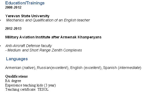Click Medium and Short Range Zenith Complexes
The width and height of the screenshot is (152, 94).
[45, 50]
